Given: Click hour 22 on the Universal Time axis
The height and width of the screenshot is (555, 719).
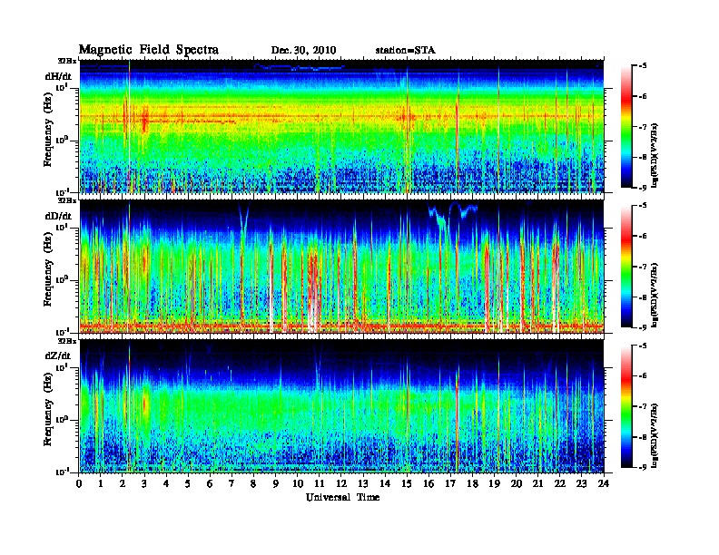Looking at the screenshot, I should [560, 483].
